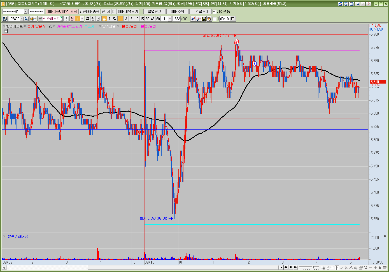Click the line chart indicator icon
389x272 pixels.
(198, 19)
